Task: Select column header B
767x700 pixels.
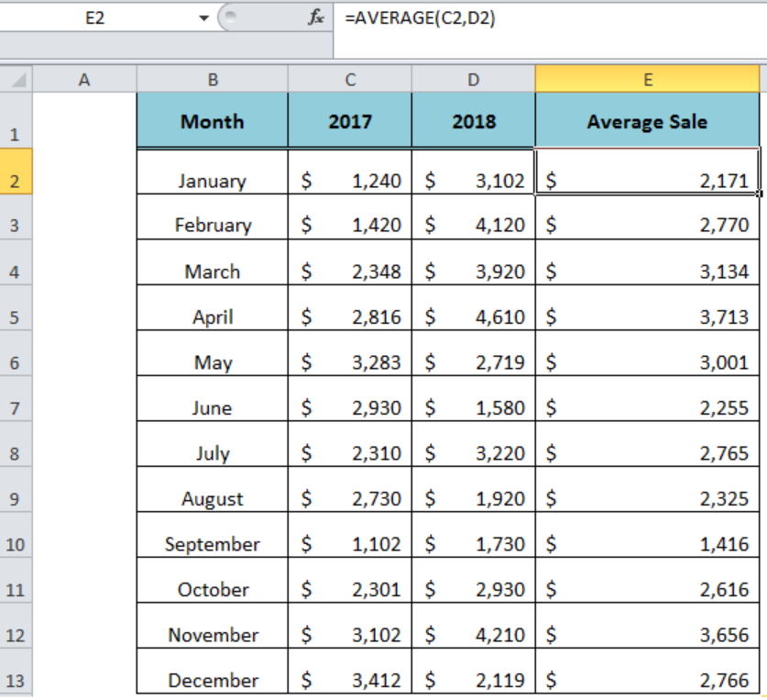Action: click(212, 79)
